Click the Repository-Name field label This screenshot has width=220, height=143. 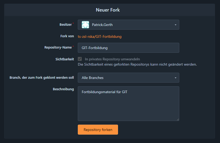click(x=58, y=48)
